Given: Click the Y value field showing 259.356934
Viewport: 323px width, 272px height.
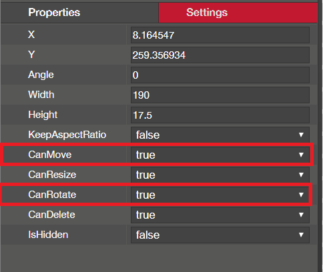Looking at the screenshot, I should [220, 55].
